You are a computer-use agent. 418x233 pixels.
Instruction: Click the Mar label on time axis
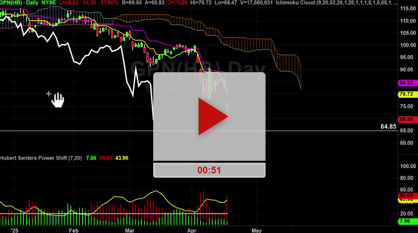129,230
